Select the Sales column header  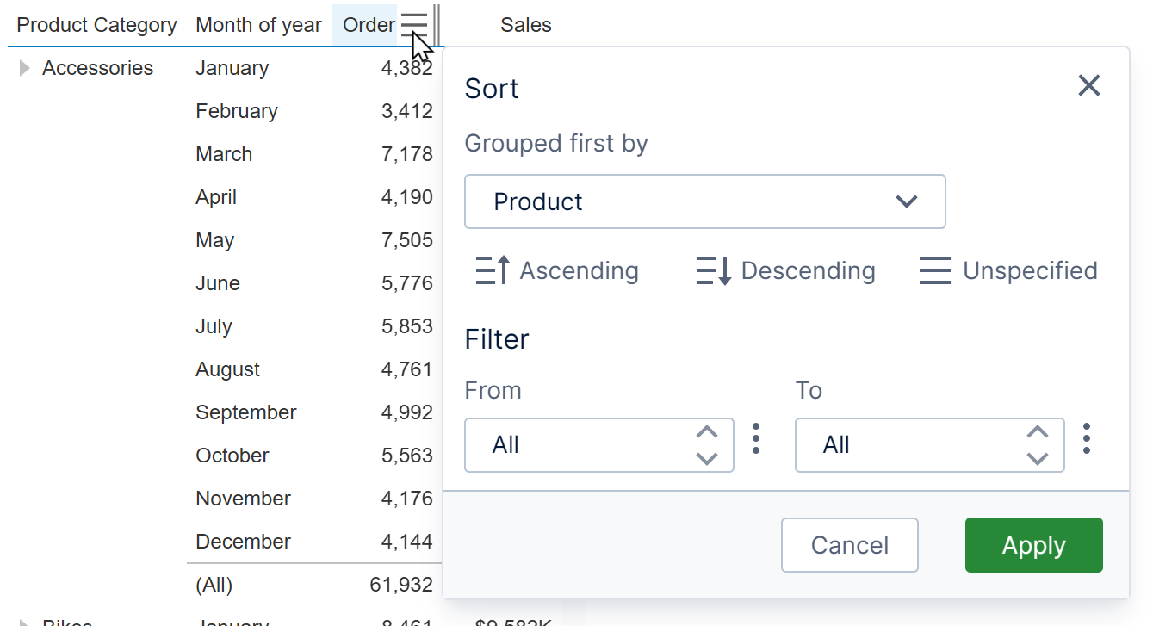point(525,24)
